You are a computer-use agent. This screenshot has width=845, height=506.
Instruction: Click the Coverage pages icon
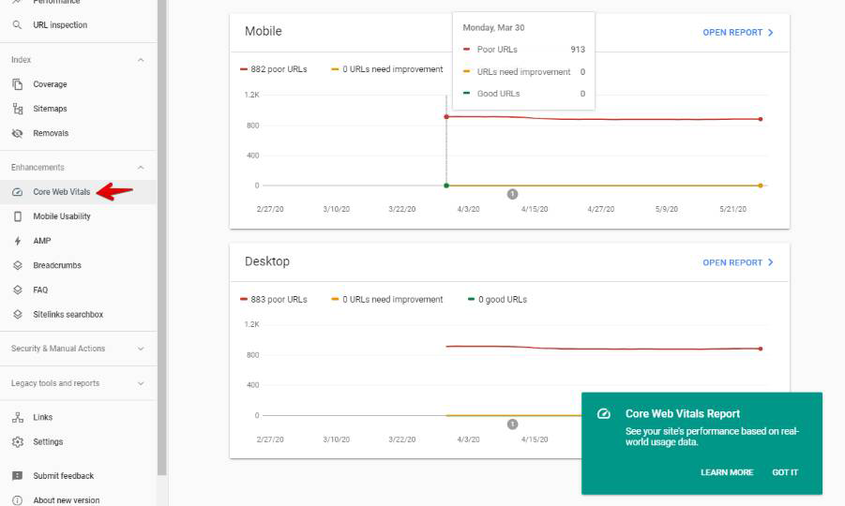(x=17, y=84)
